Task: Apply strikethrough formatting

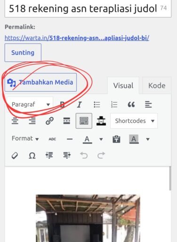Action: click(52, 139)
